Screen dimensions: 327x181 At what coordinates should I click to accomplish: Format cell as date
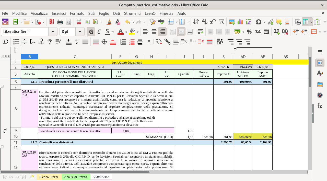(x=266, y=32)
